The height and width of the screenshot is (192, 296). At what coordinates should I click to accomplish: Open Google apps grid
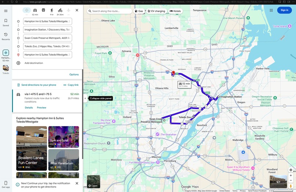point(271,10)
